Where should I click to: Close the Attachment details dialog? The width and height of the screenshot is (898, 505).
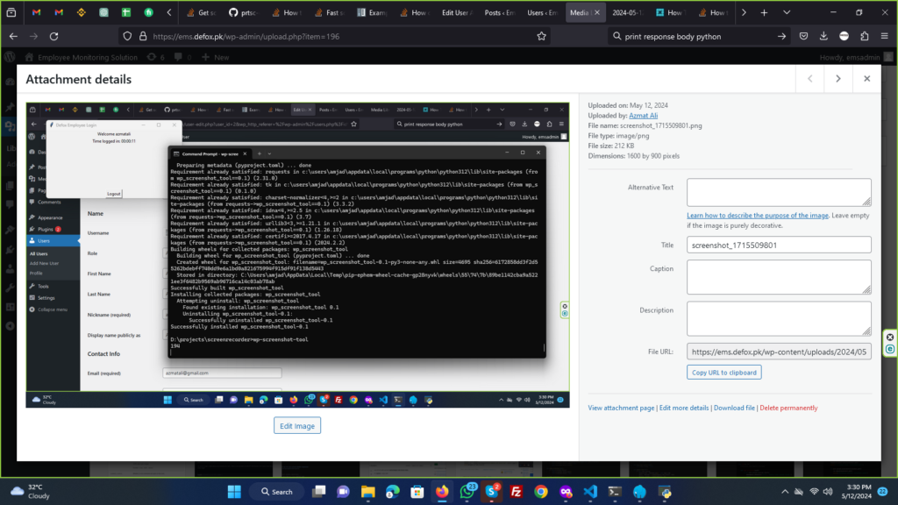866,79
